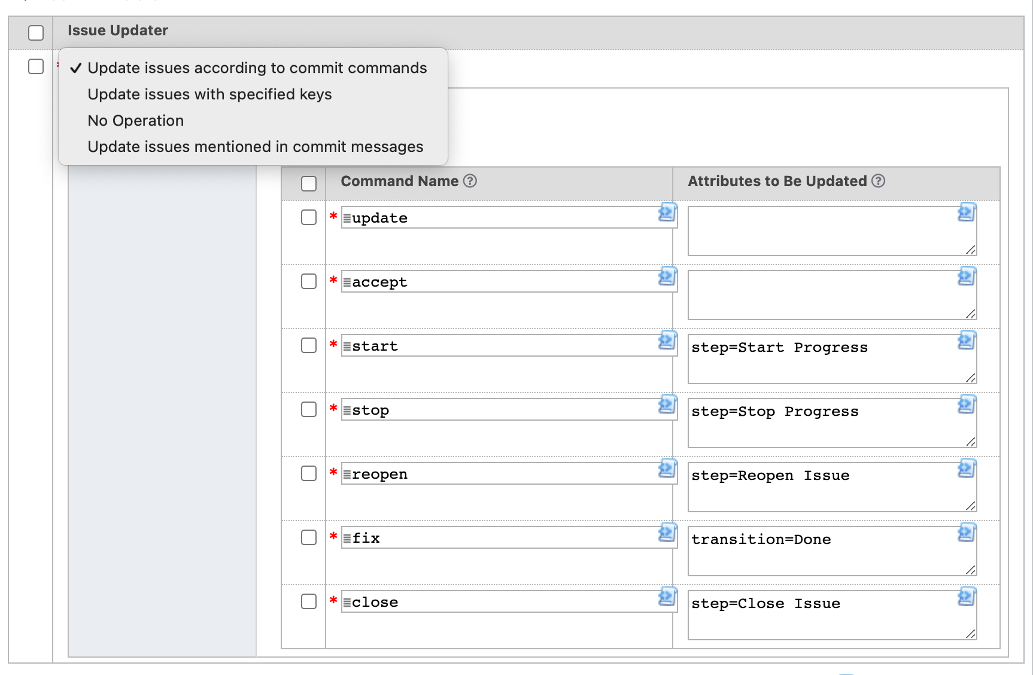Open script editor icon for update command
The image size is (1033, 675).
[x=667, y=212]
